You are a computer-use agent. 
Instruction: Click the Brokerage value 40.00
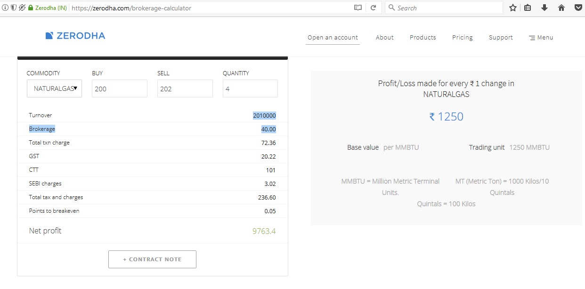pos(268,129)
